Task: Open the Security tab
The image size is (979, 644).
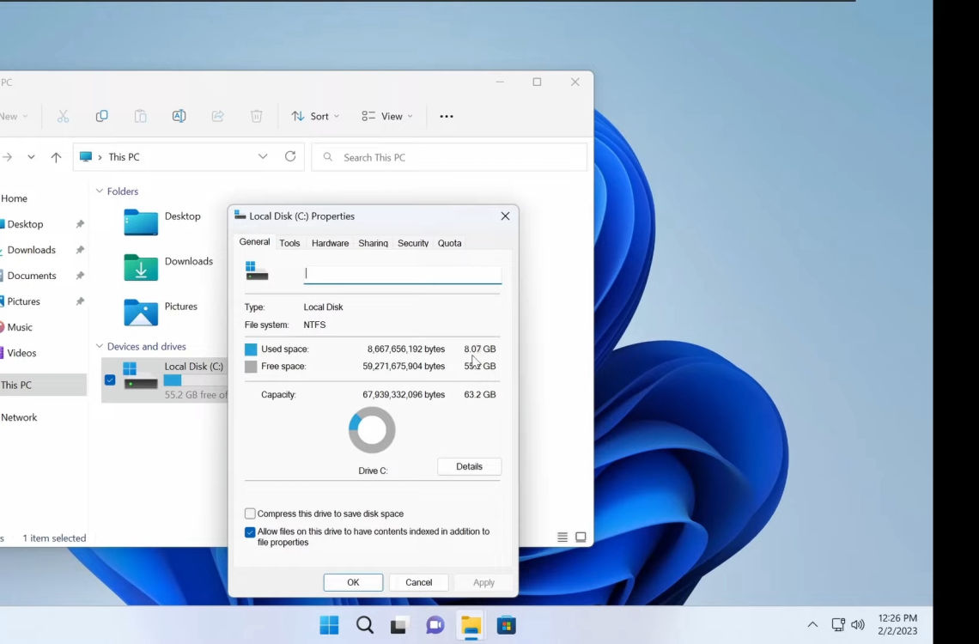Action: pyautogui.click(x=412, y=243)
